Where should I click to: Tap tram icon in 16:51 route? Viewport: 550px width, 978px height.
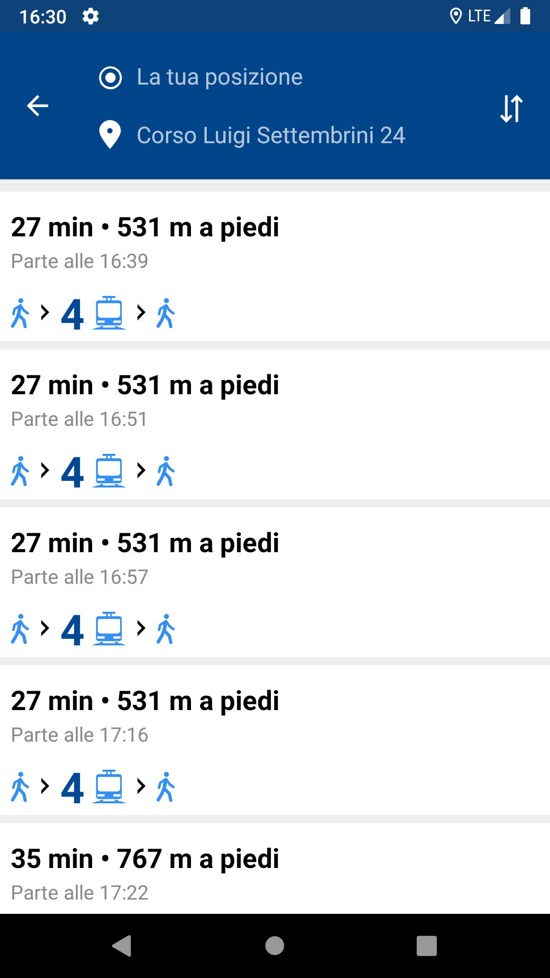[x=109, y=471]
